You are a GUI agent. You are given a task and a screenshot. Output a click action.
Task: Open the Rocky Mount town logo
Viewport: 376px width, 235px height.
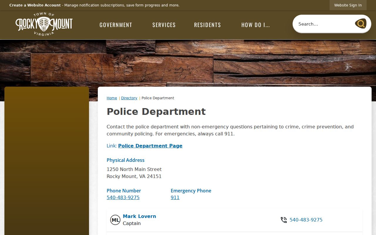(x=44, y=24)
